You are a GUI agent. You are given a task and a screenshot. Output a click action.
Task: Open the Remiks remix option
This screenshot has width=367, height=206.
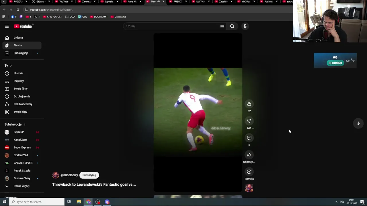point(249,172)
